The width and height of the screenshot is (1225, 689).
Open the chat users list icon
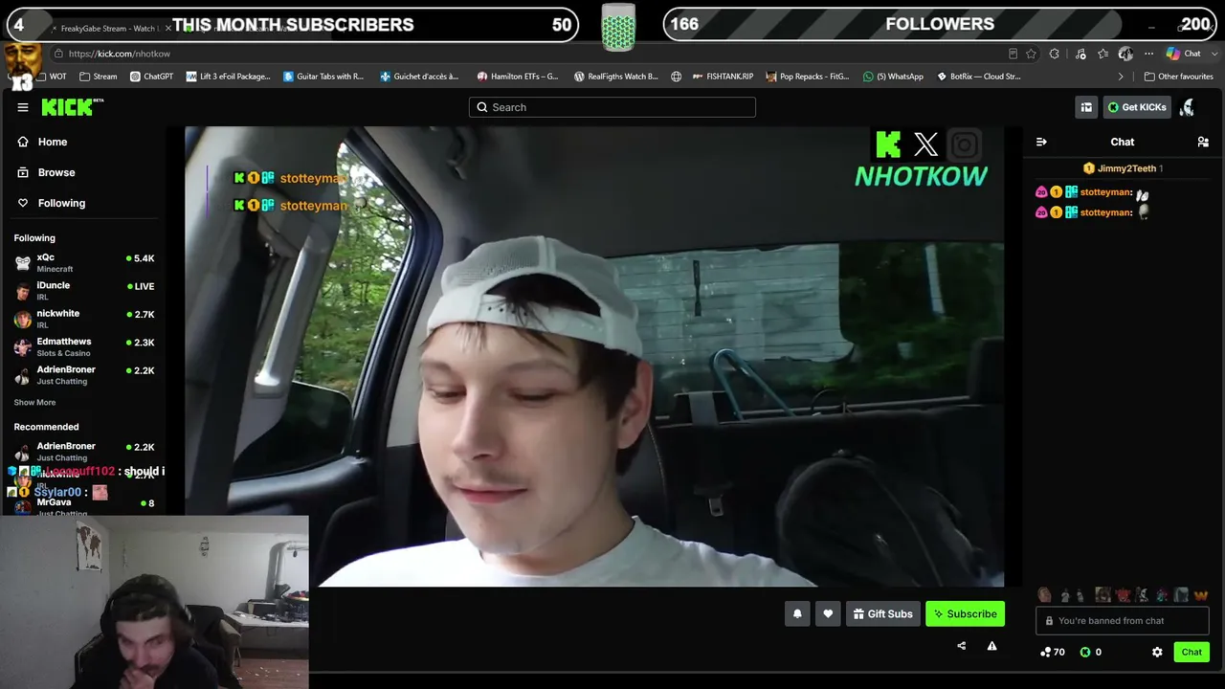click(1203, 142)
